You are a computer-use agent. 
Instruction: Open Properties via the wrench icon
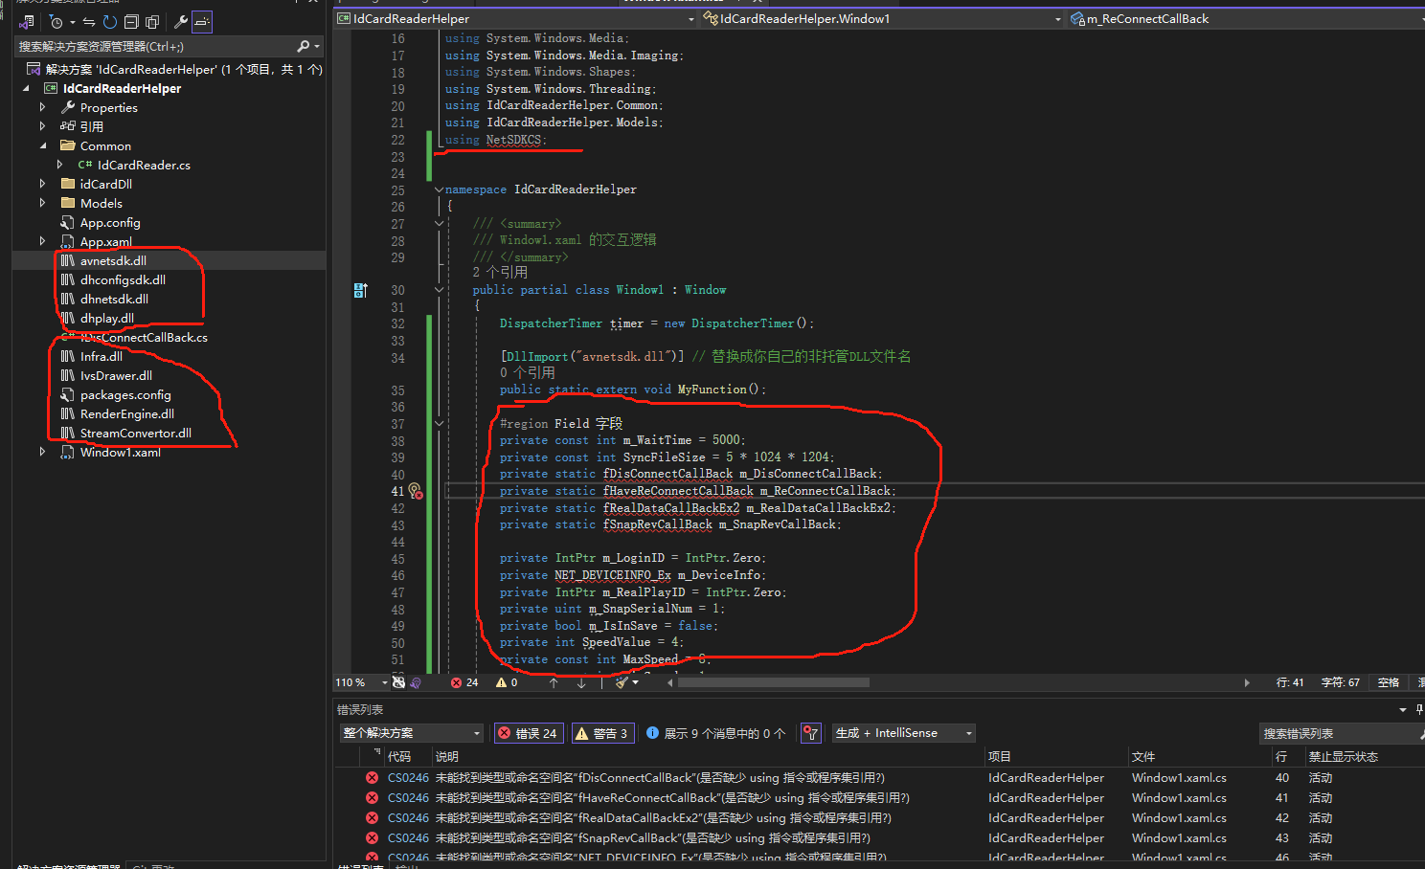180,22
